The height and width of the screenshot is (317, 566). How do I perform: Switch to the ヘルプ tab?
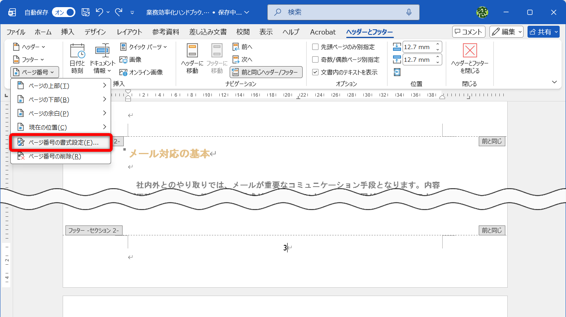click(x=290, y=32)
